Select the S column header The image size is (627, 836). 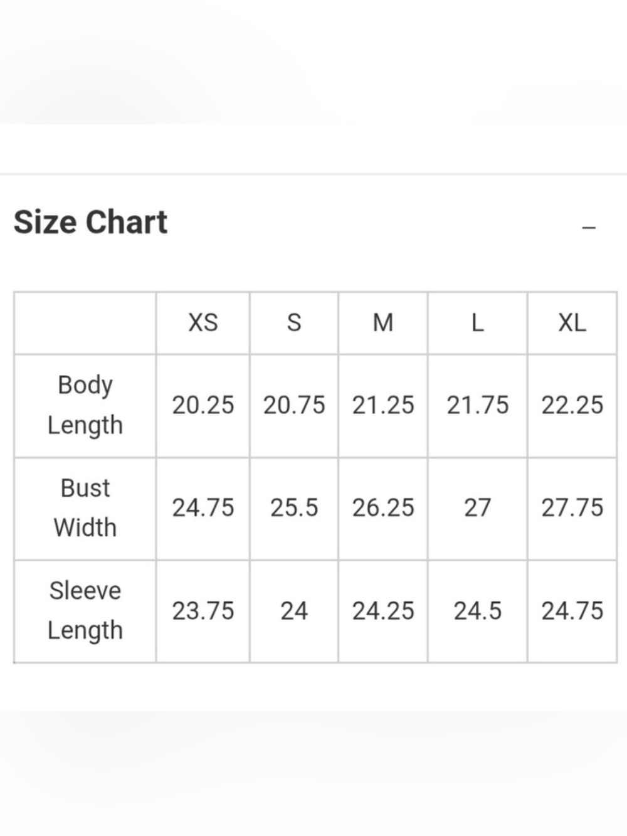(x=294, y=323)
